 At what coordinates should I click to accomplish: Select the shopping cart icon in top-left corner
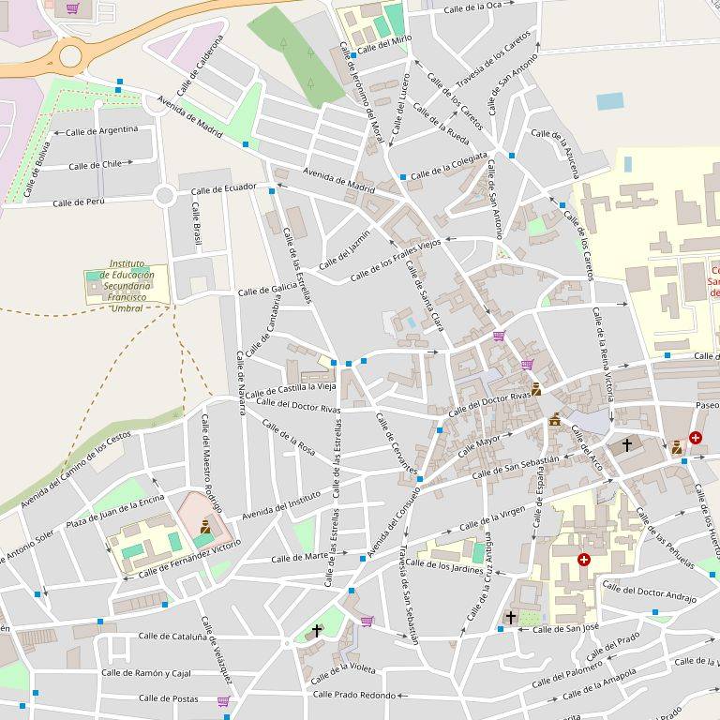pyautogui.click(x=72, y=8)
